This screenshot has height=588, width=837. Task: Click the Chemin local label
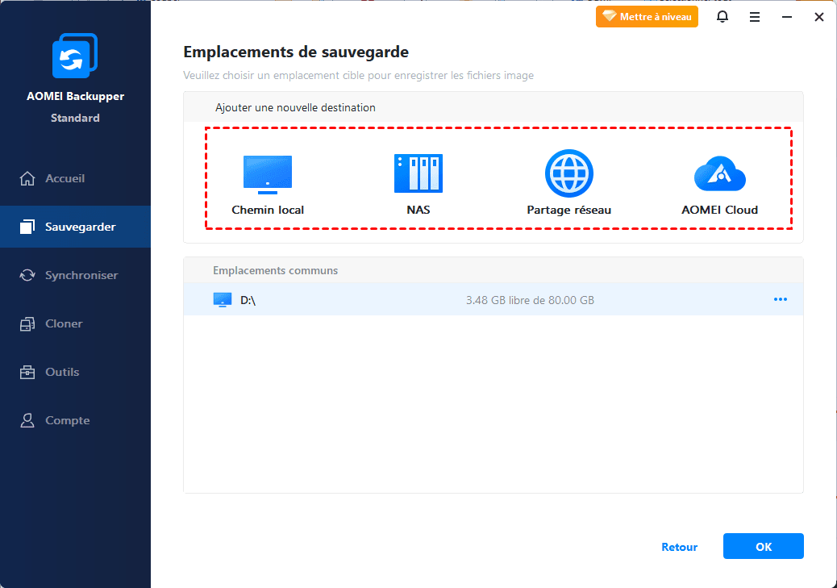click(x=268, y=210)
